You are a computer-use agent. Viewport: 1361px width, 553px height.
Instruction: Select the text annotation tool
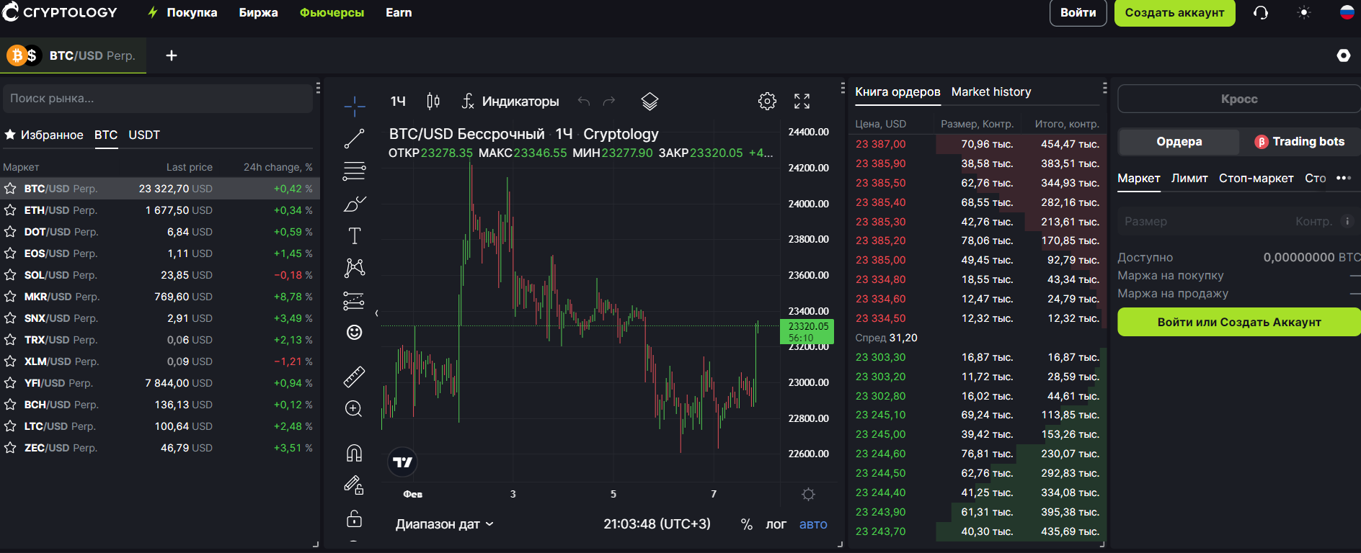click(x=354, y=236)
